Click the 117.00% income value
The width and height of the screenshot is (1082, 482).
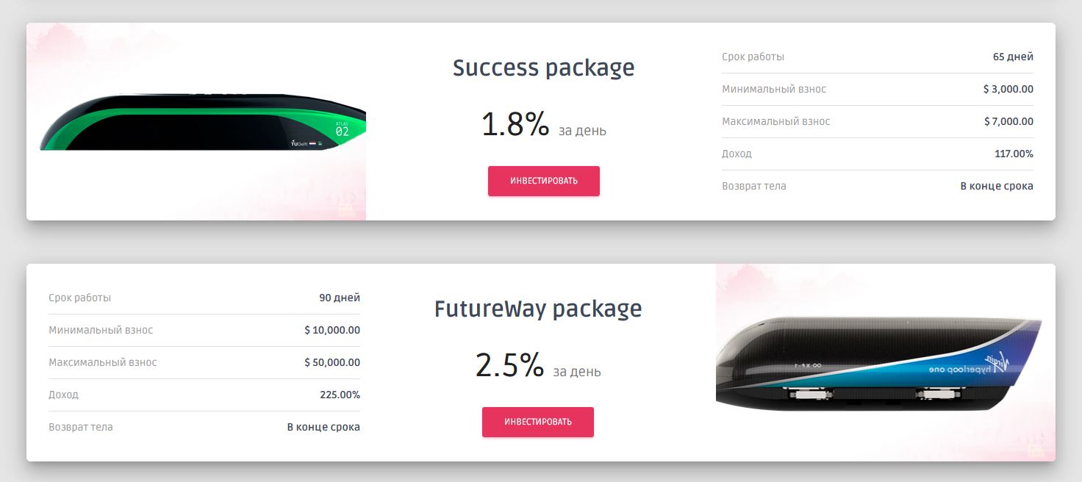click(x=1014, y=154)
